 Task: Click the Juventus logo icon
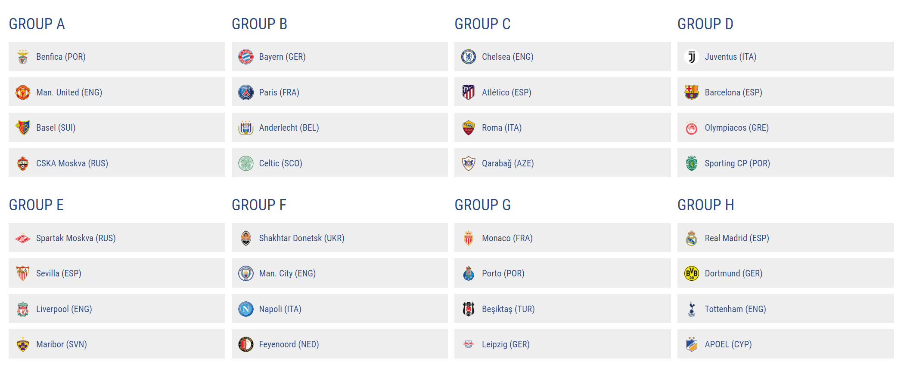coord(692,57)
